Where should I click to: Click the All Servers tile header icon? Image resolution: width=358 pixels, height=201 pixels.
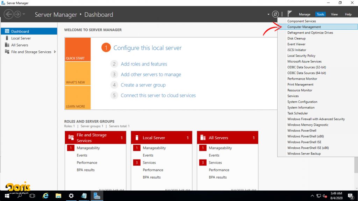pyautogui.click(x=203, y=137)
